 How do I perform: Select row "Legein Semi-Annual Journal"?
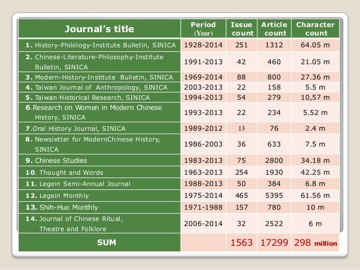click(179, 184)
